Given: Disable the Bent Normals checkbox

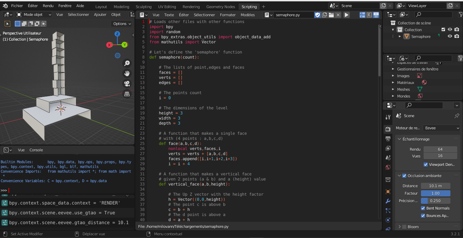Looking at the screenshot, I should click(423, 208).
